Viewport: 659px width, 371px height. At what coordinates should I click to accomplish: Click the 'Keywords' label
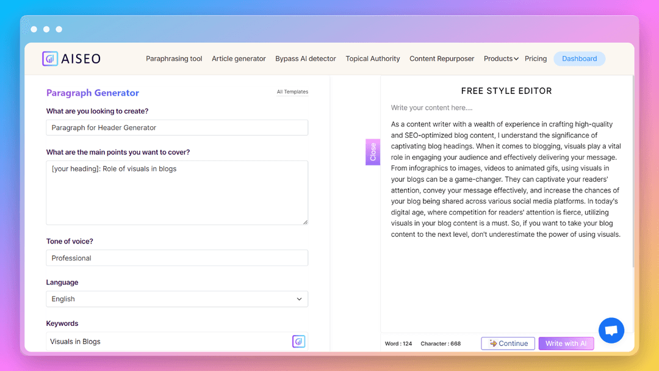point(62,323)
